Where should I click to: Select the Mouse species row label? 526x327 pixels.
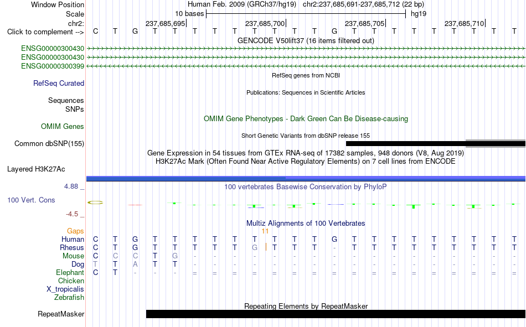pos(73,256)
